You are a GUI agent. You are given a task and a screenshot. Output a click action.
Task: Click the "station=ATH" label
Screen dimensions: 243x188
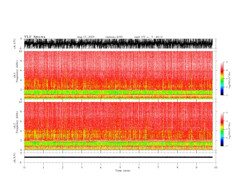coord(114,37)
